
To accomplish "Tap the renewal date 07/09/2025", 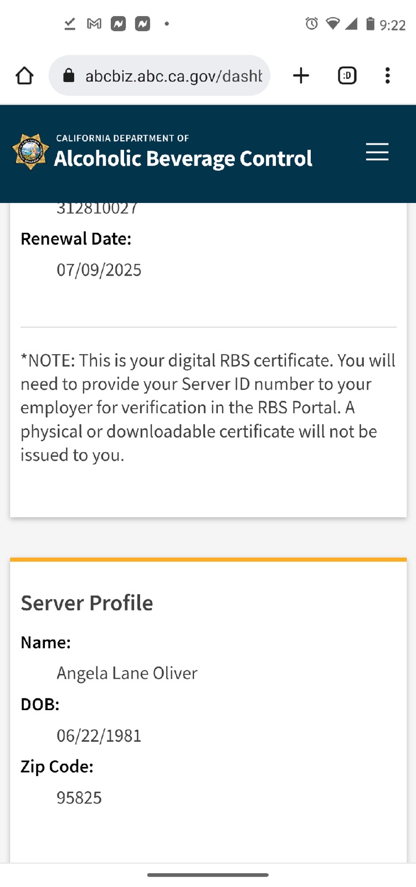I will pyautogui.click(x=99, y=270).
